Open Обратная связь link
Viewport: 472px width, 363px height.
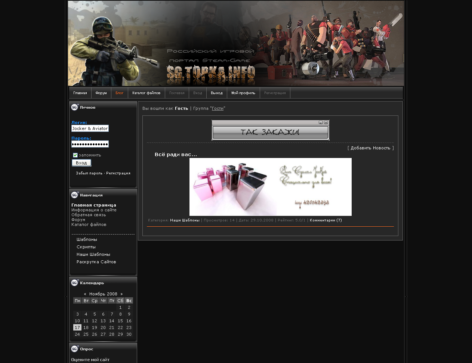pyautogui.click(x=89, y=215)
